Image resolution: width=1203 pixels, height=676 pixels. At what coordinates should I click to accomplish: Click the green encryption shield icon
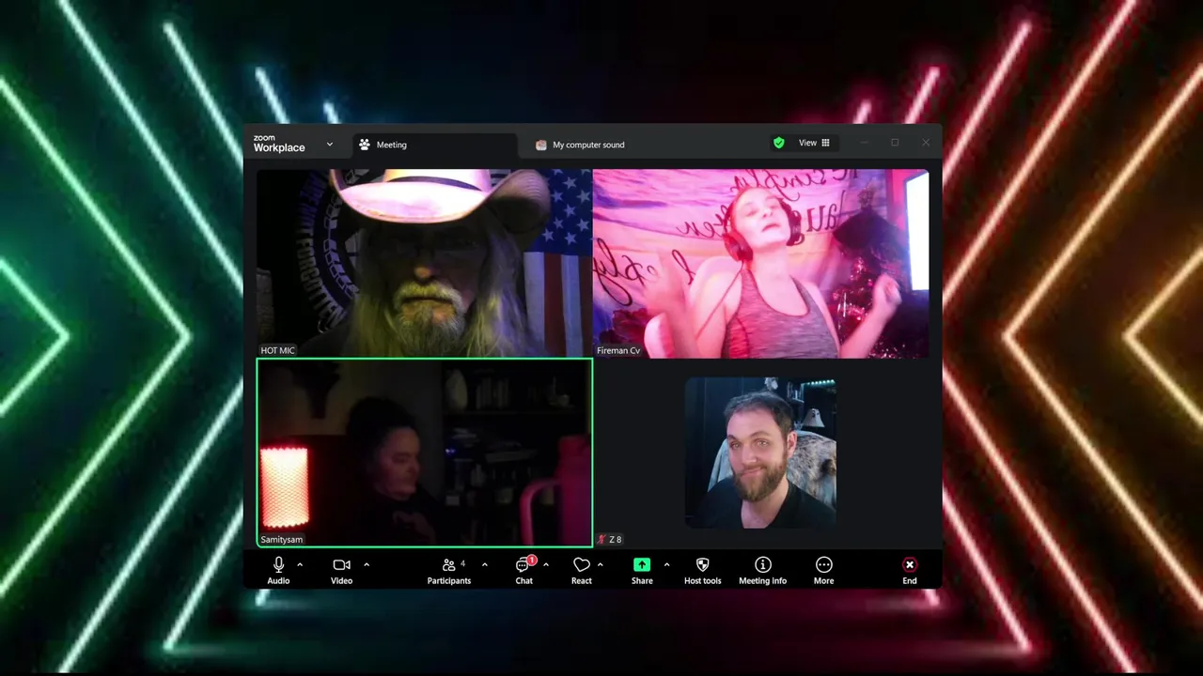click(778, 143)
